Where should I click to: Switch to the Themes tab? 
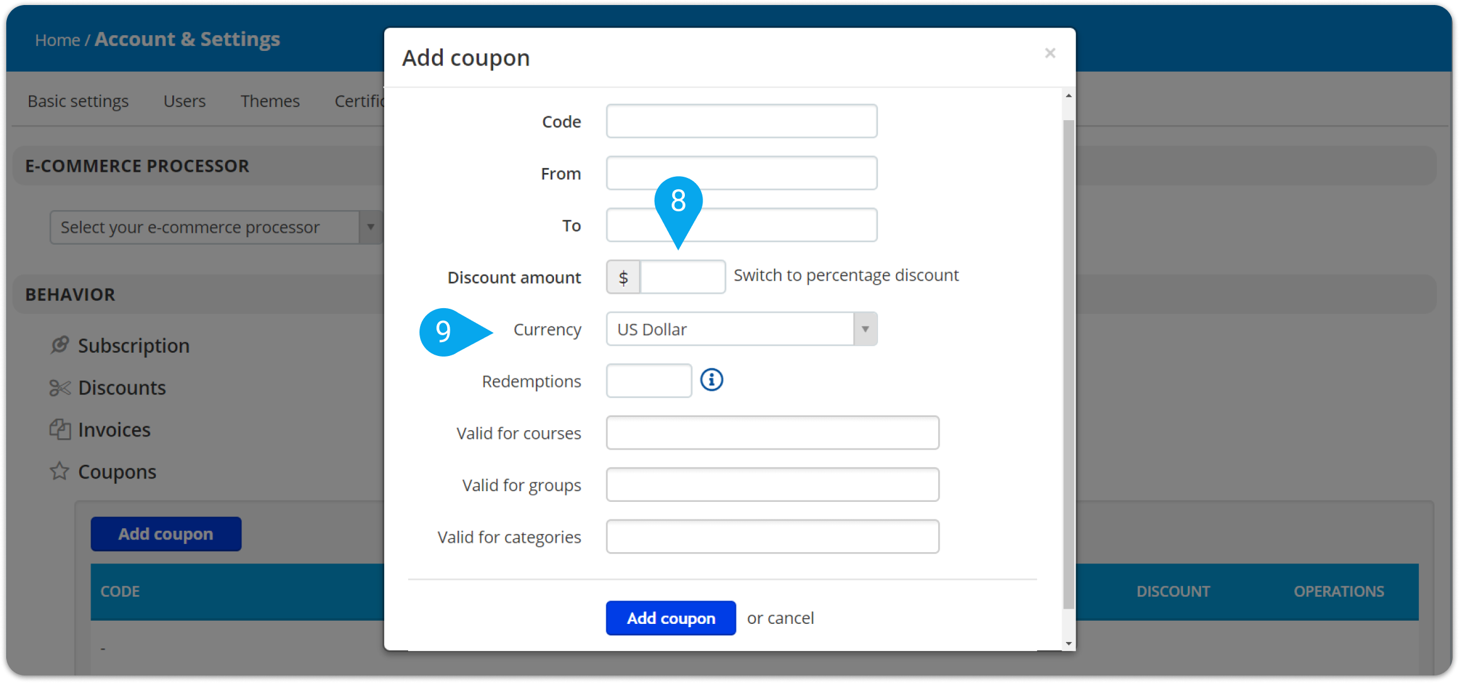(x=270, y=101)
